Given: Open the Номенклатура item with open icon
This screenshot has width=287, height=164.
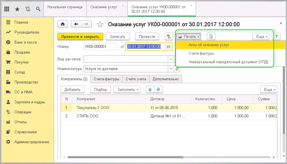Looking at the screenshot, I should 177,69.
